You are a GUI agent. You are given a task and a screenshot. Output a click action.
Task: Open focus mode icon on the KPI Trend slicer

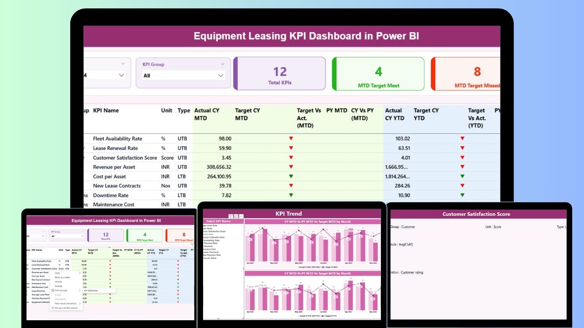pos(236,216)
